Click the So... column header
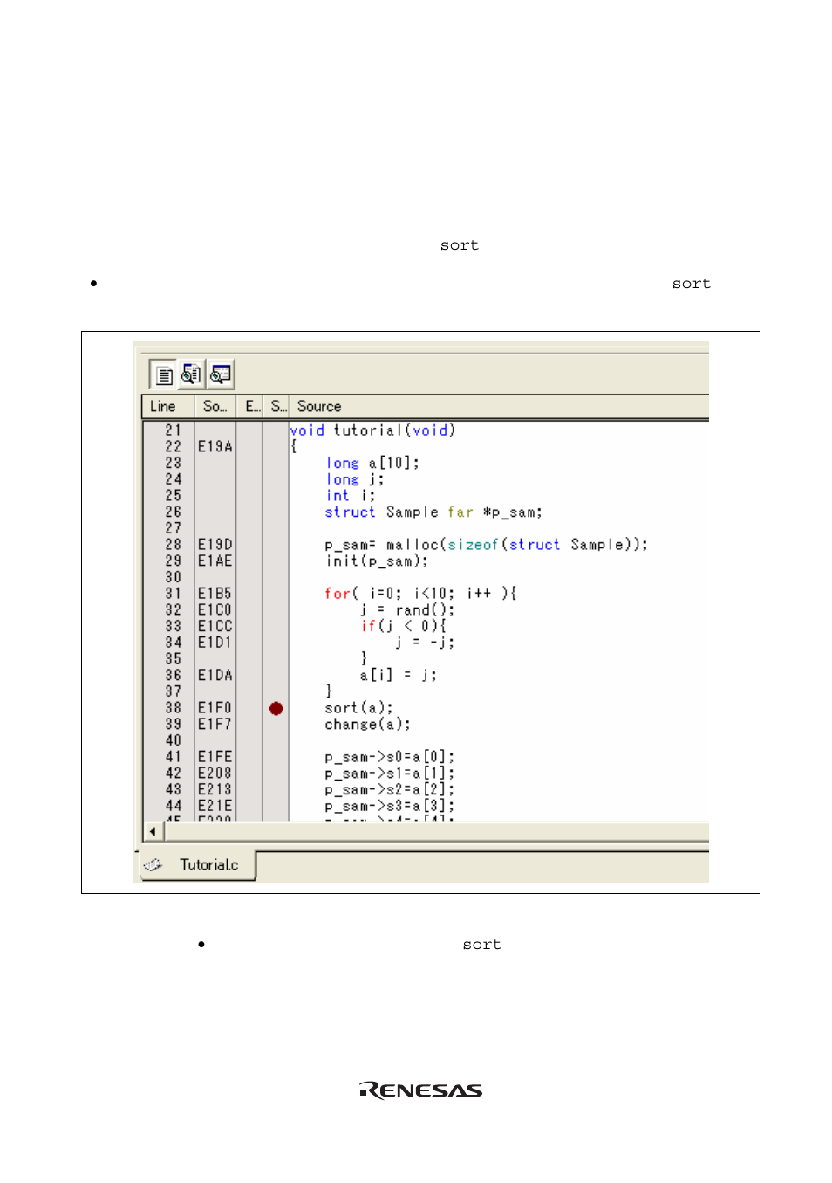The image size is (832, 1183). pos(215,406)
